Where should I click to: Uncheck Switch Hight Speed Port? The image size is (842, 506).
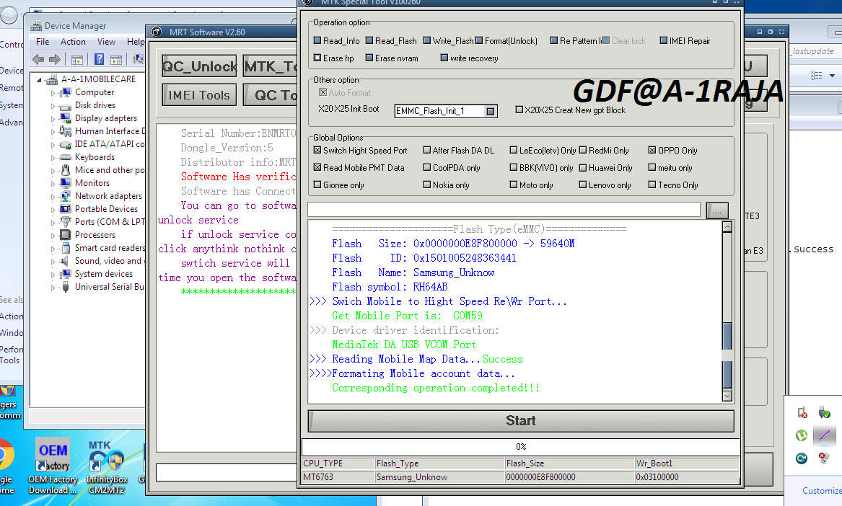coord(317,150)
